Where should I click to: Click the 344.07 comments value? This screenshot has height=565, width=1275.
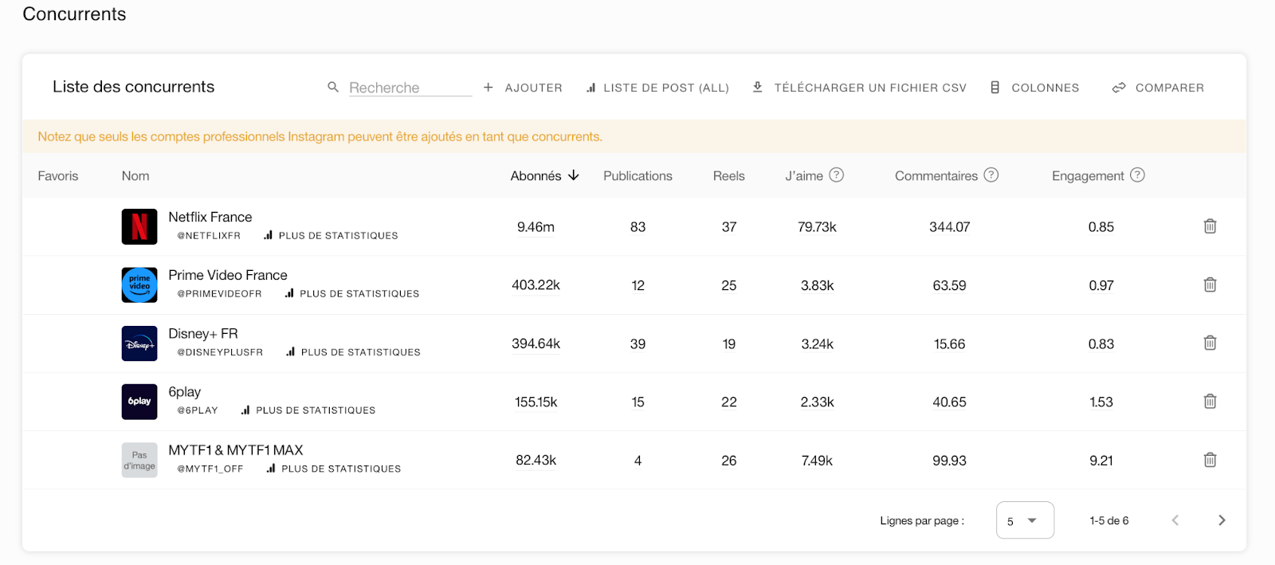[949, 227]
